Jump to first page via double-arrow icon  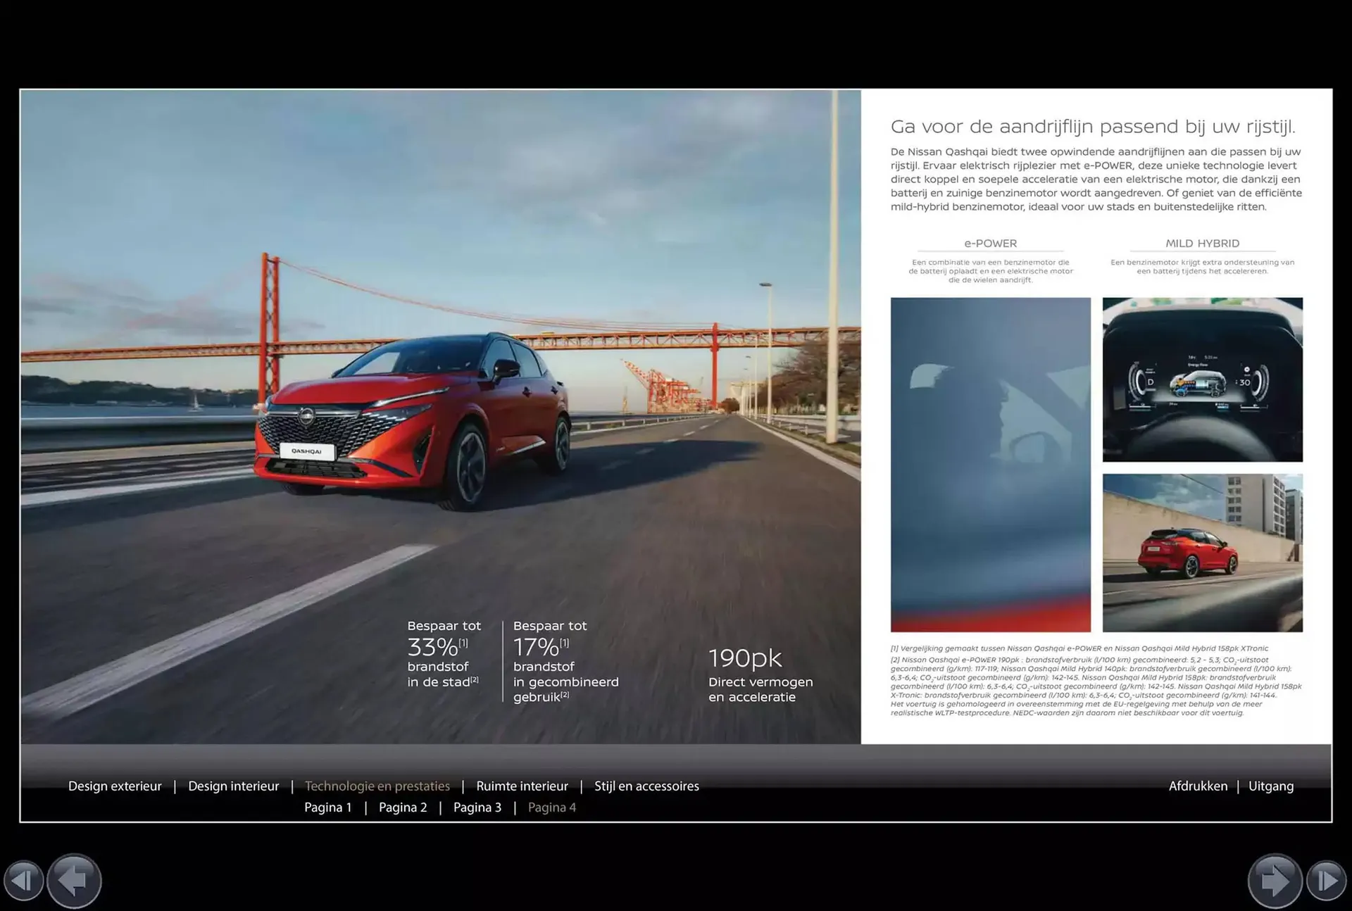(x=24, y=880)
